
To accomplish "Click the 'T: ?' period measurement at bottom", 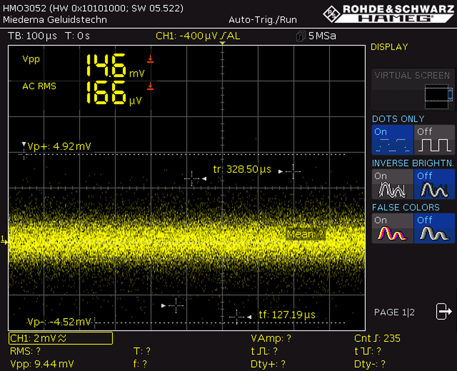I will coord(142,351).
